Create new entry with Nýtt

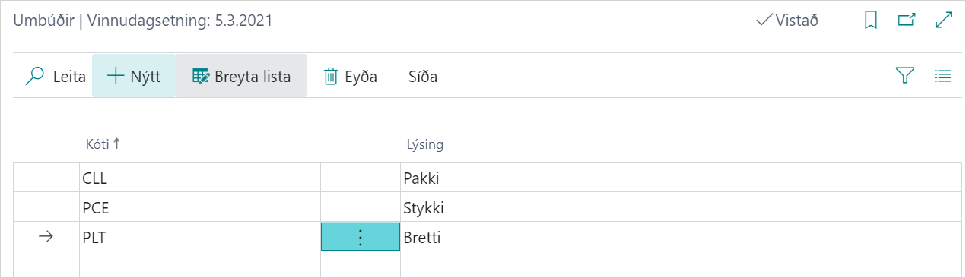click(133, 76)
